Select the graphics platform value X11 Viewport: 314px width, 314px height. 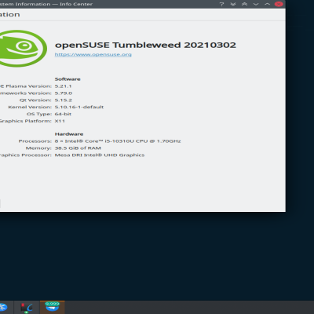[60, 121]
